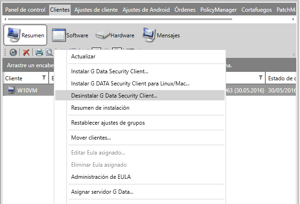The height and width of the screenshot is (204, 300).
Task: Open the Cliente column filter
Action: point(44,77)
